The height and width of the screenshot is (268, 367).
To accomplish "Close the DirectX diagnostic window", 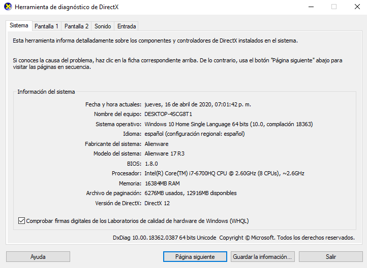I will (357, 7).
